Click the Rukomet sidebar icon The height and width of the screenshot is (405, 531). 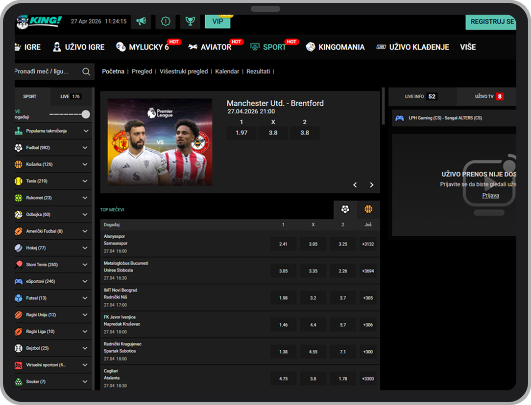pos(19,198)
